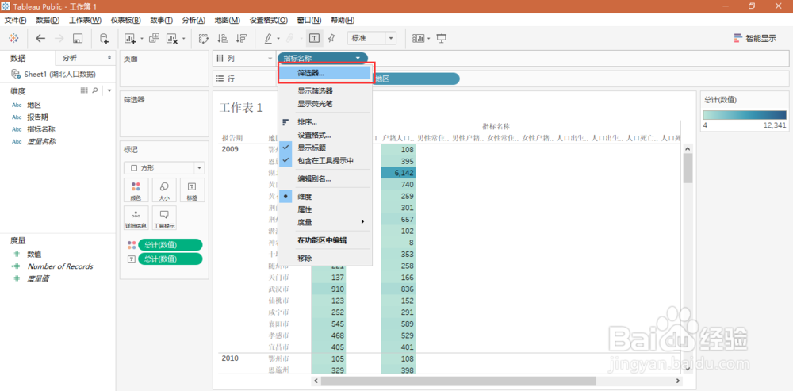
Task: Select the 报告期 dimension field
Action: click(37, 117)
